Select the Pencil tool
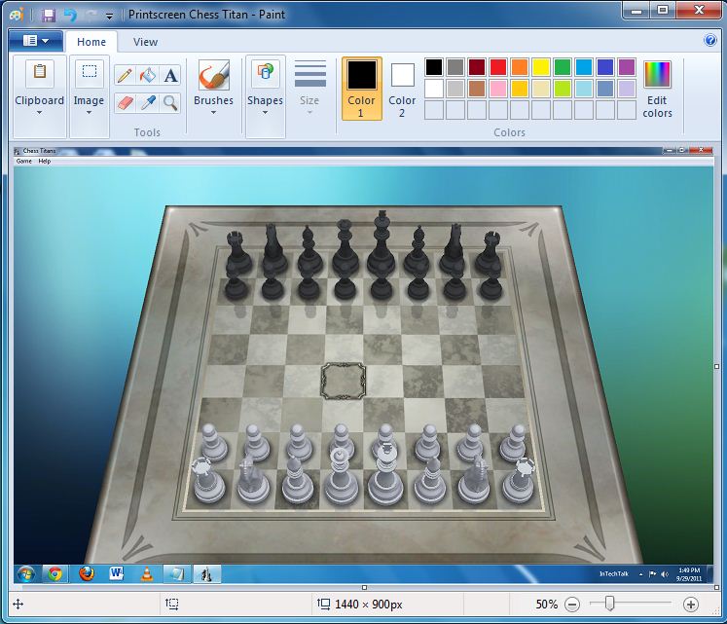This screenshot has width=727, height=624. (x=125, y=75)
